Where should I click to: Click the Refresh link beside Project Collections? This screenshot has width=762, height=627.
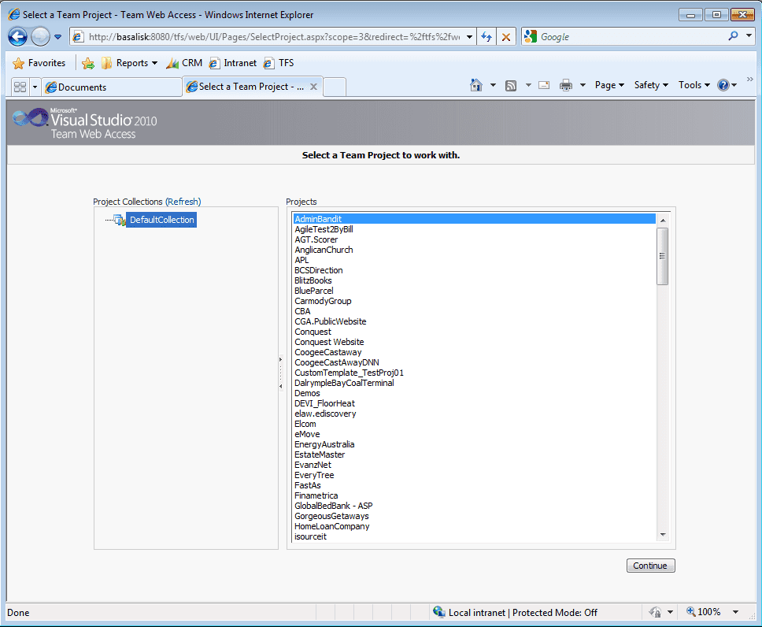pyautogui.click(x=183, y=202)
